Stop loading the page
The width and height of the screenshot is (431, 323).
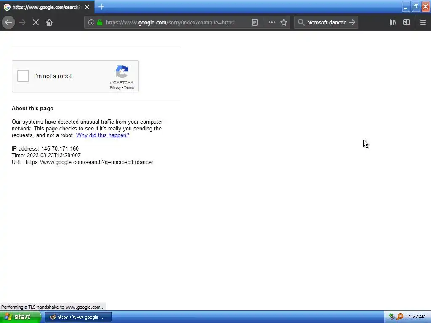click(36, 23)
